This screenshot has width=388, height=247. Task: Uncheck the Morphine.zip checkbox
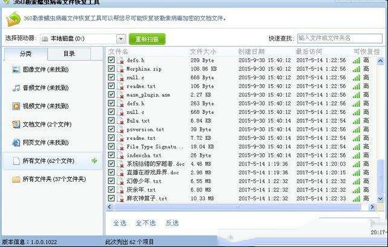click(x=111, y=68)
